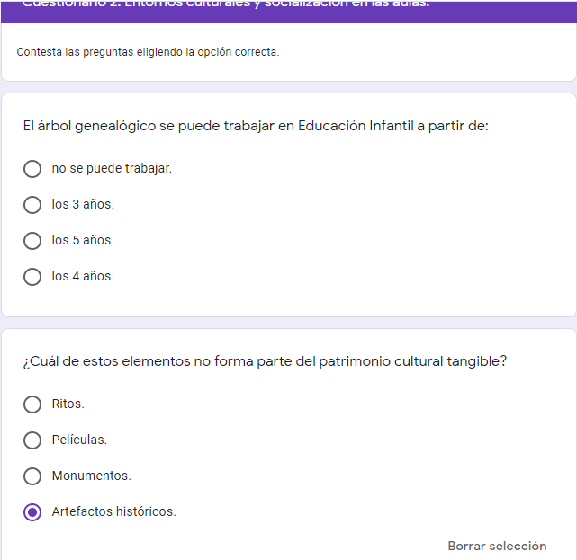Viewport: 577px width, 560px height.
Task: Click the 'los 5 años.' label text
Action: (x=83, y=241)
